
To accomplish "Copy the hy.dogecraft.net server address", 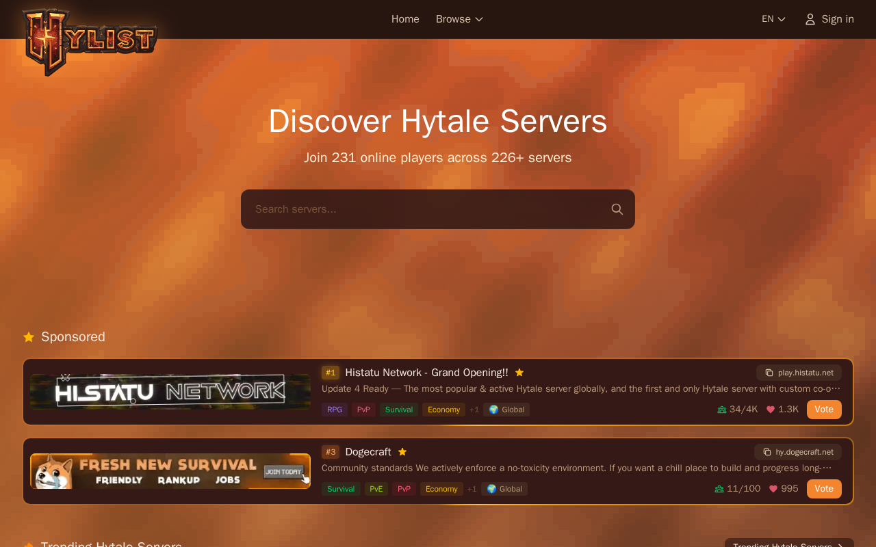I will click(x=798, y=452).
